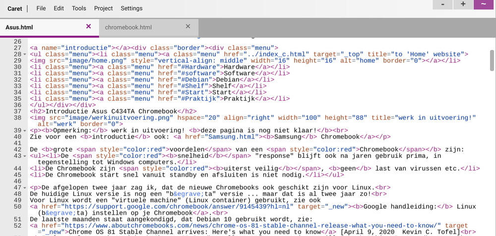This screenshot has height=236, width=496.
Task: Click the name="introductie" attribute value
Action: (86, 48)
